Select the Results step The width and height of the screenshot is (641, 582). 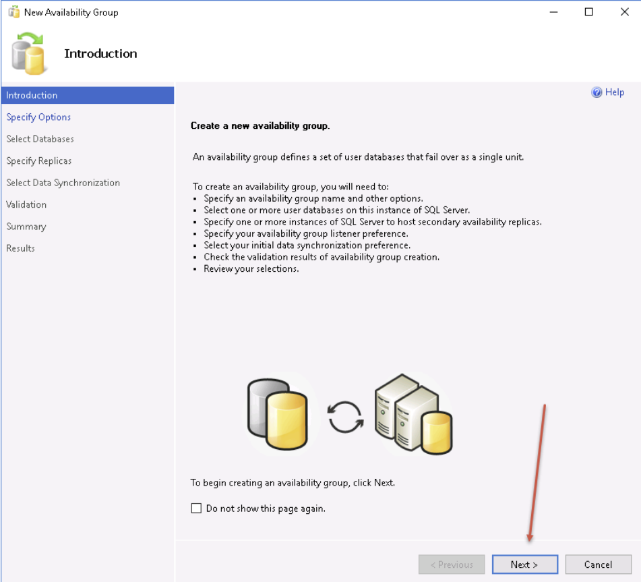[20, 248]
